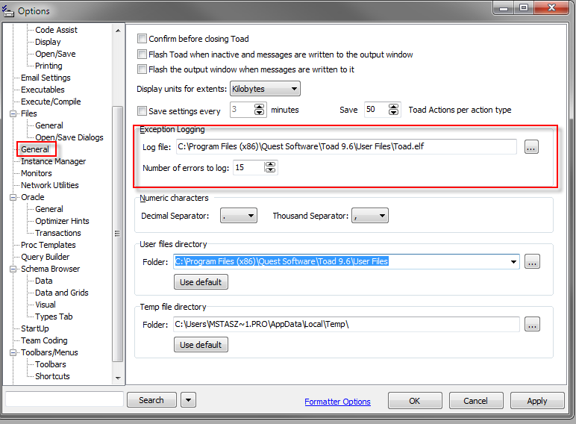This screenshot has height=424, width=576.
Task: Expand the user files Folder combo box
Action: click(513, 261)
